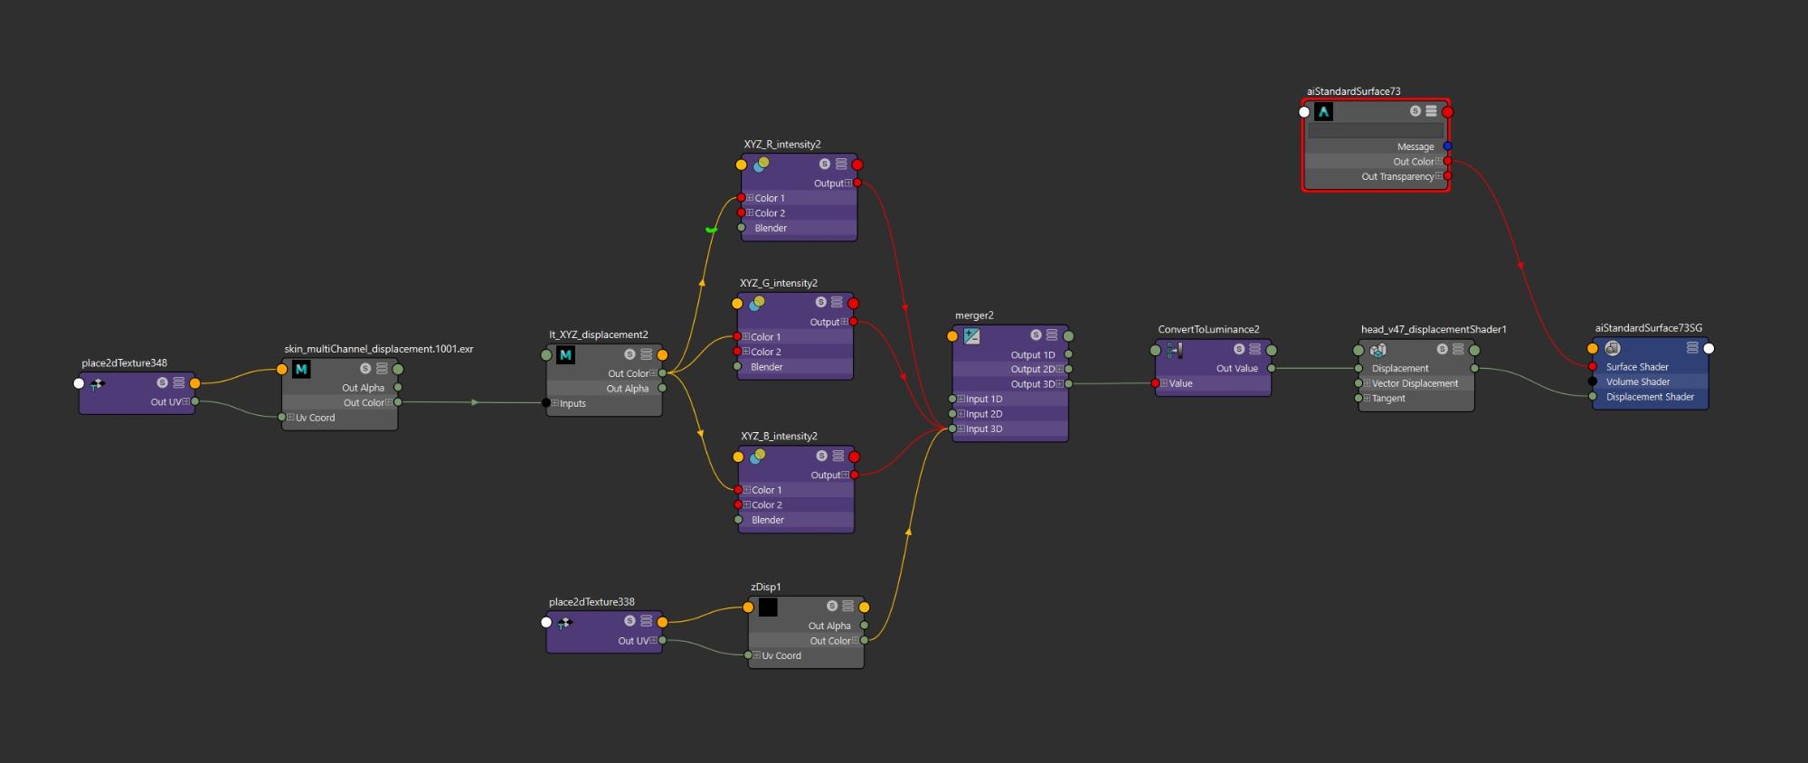1808x763 pixels.
Task: Change view mode of head_v47_displacementShader1 node
Action: (1458, 350)
